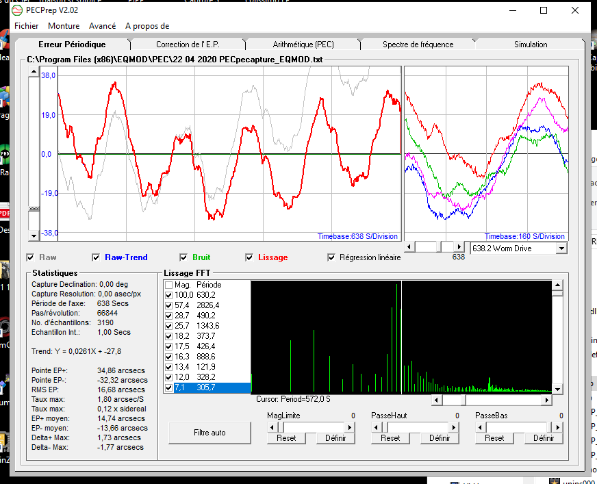Switch to the Spectre de fréquence tab

pos(418,44)
